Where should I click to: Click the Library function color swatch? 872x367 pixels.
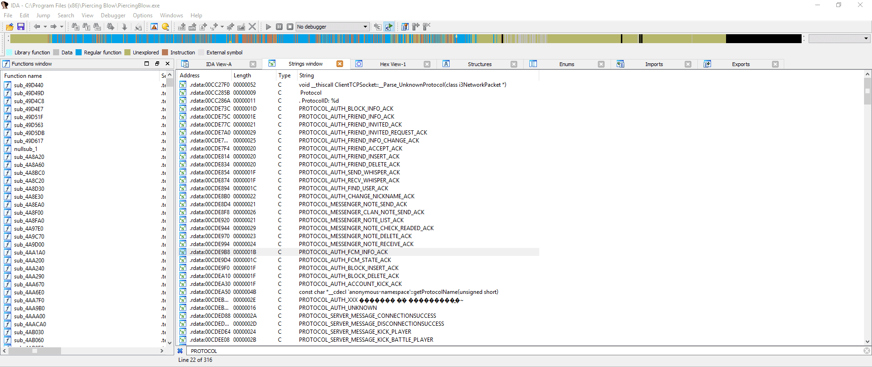point(9,52)
